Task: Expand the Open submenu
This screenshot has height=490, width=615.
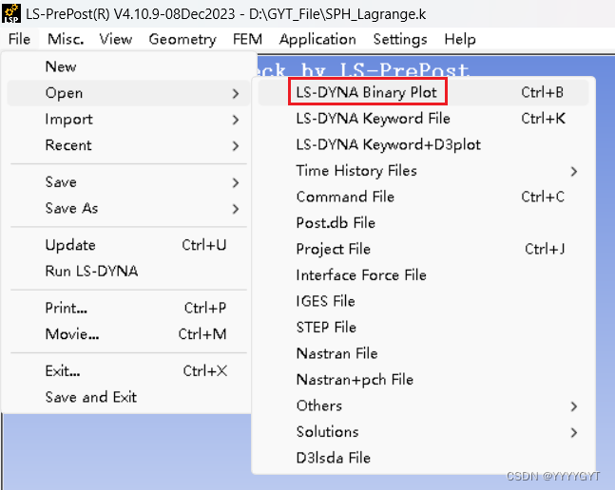Action: tap(128, 93)
